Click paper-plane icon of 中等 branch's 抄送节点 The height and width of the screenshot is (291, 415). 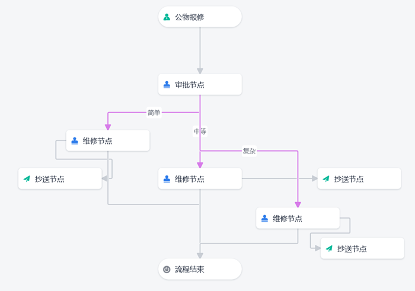coord(325,179)
